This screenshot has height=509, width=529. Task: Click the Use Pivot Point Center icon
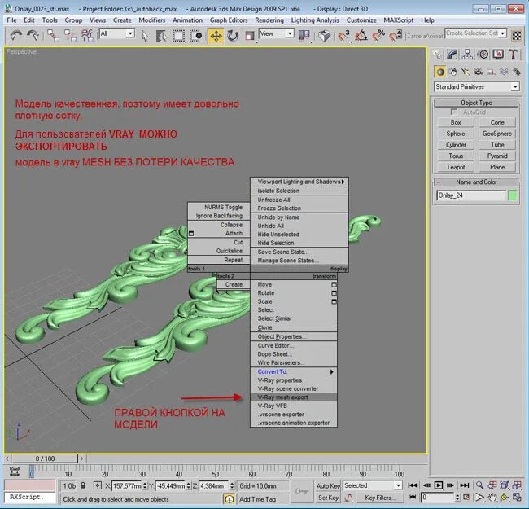(304, 35)
